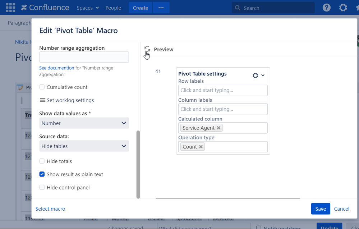The image size is (359, 229).
Task: Open the People menu item
Action: [113, 8]
